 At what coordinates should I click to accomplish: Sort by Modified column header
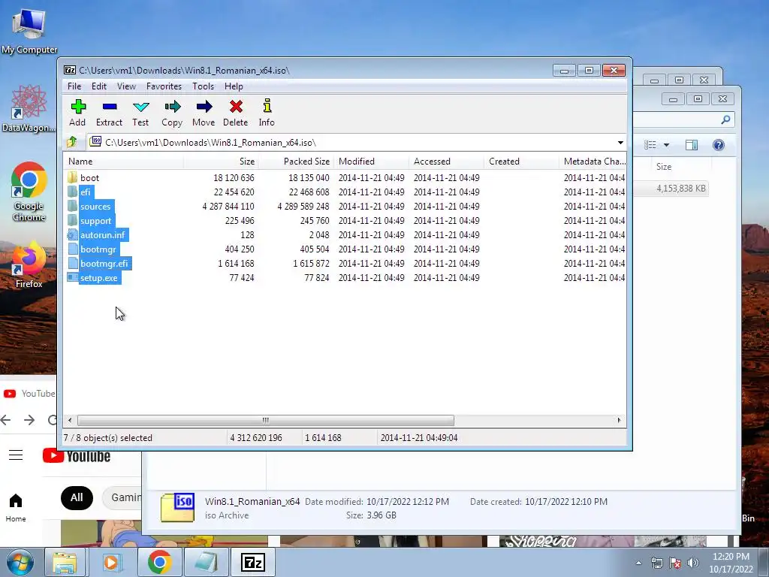click(x=371, y=162)
